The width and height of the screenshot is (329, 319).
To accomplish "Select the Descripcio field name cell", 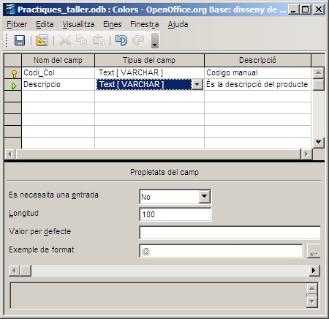I will [x=58, y=85].
